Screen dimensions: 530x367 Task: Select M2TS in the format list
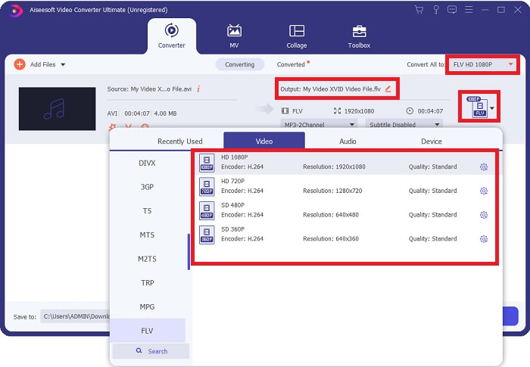148,259
